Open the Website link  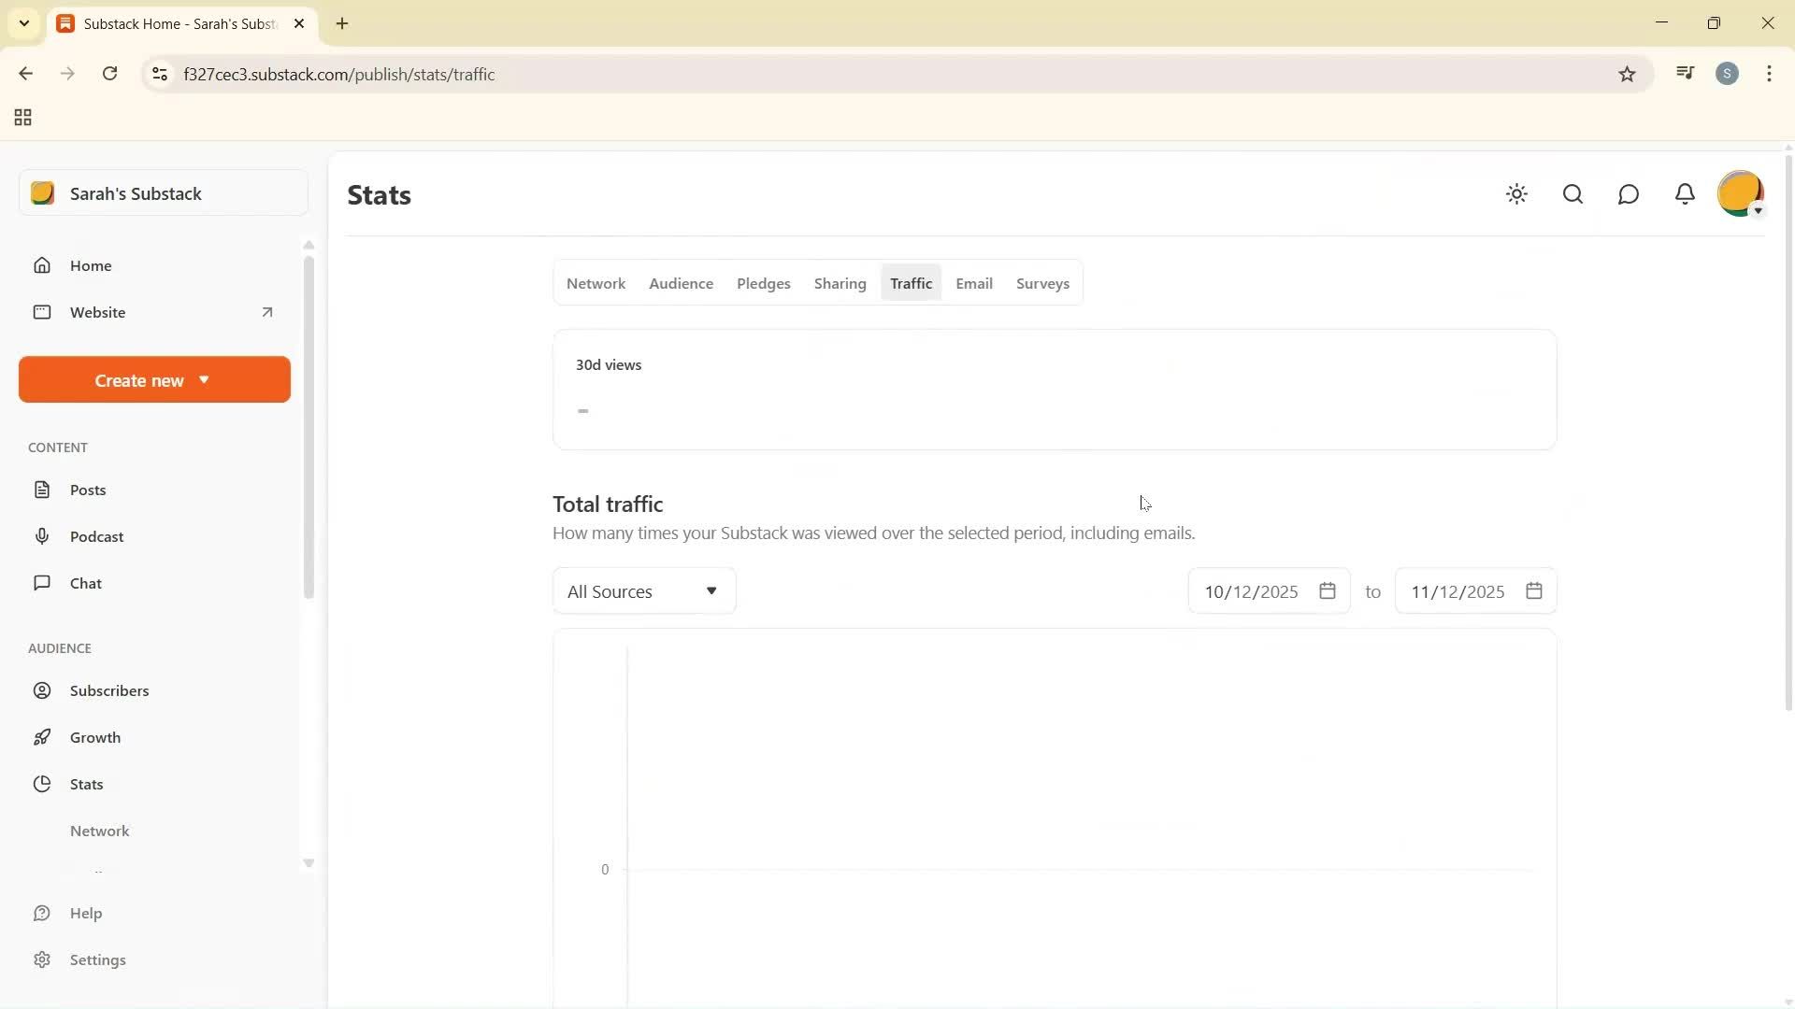[99, 312]
